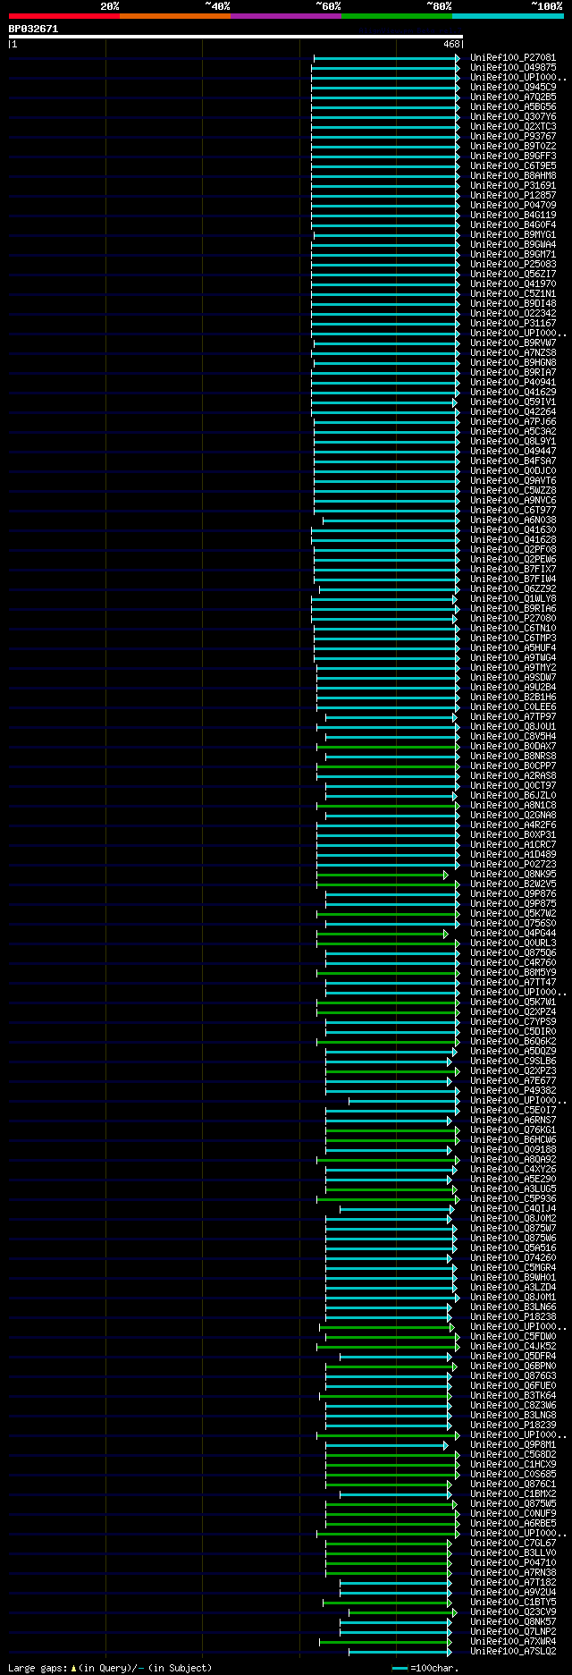Image resolution: width=572 pixels, height=1675 pixels.
Task: Click the UniRef100_C4JK52 label
Action: tap(513, 1347)
